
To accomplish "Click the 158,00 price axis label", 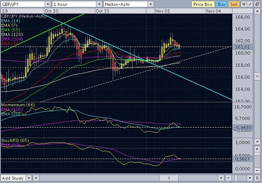I will (243, 65).
